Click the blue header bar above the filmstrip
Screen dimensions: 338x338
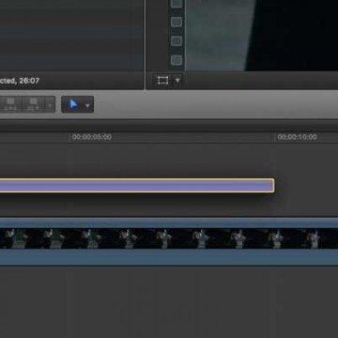[x=169, y=223]
